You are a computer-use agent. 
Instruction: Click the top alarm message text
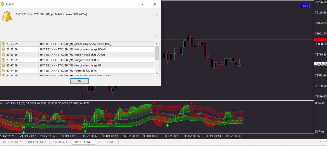pyautogui.click(x=51, y=14)
